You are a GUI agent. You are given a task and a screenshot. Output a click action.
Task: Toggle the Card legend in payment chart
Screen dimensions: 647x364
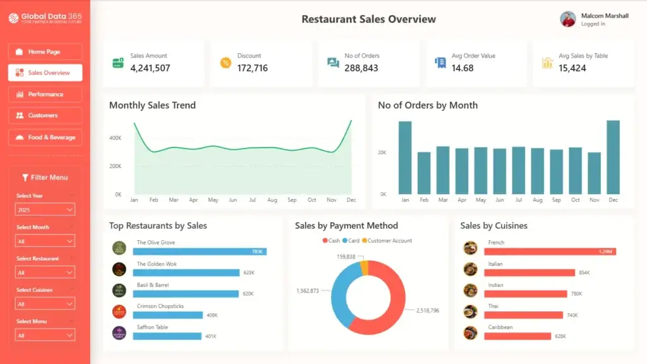pos(351,241)
